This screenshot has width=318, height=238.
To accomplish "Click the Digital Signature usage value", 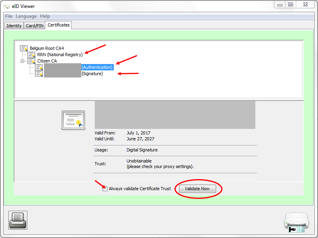I will (142, 150).
